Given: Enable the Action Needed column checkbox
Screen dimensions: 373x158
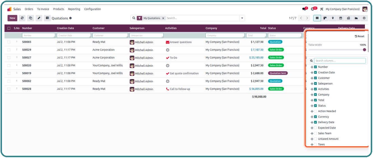Looking at the screenshot, I should coord(316,111).
